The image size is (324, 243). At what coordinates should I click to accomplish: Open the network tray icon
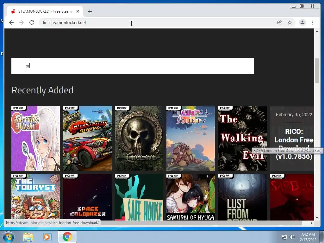pyautogui.click(x=284, y=237)
